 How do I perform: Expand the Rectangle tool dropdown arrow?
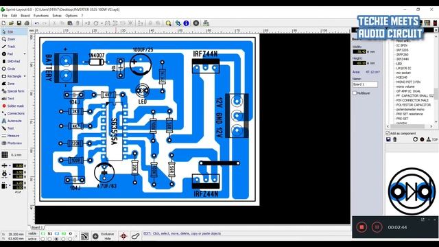(x=25, y=76)
